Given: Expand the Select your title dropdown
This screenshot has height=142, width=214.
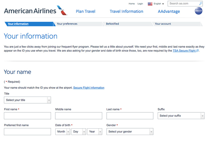Looking at the screenshot, I should [28, 100].
